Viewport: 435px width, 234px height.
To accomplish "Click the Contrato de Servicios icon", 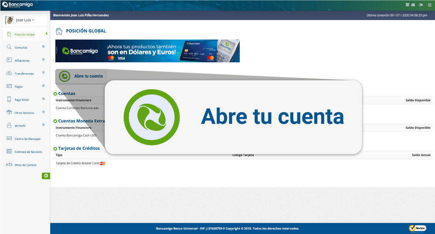I will pos(9,151).
